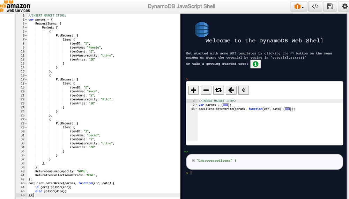Click the Welcome to the DynamoDB Web Shell heading
The height and width of the screenshot is (199, 349).
click(x=265, y=41)
